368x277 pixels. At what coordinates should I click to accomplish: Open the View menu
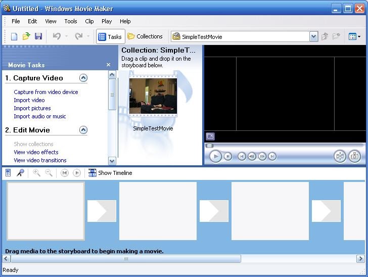(51, 21)
